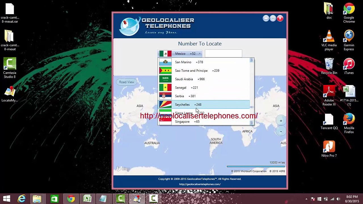Viewport: 363px width, 204px height.
Task: Open Adobe Reader XI desktop shortcut
Action: tap(329, 96)
